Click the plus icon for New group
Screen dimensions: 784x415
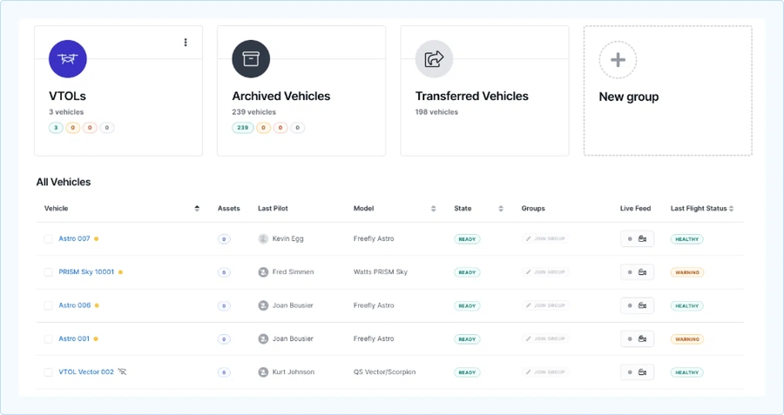click(x=618, y=60)
